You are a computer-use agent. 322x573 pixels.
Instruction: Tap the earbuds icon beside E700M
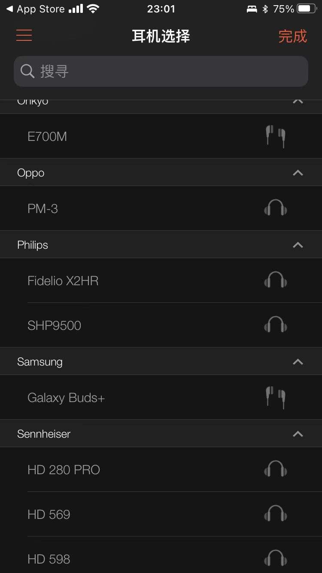pos(275,136)
